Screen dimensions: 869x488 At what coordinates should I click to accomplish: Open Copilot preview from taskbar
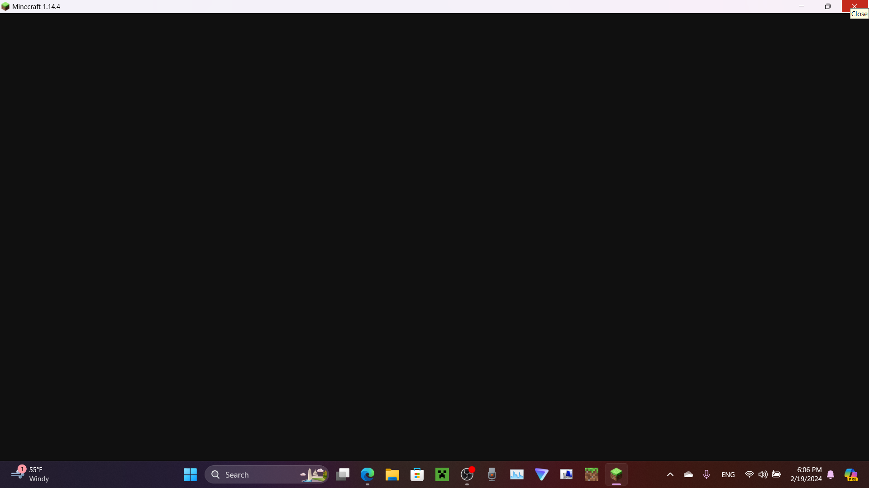[x=851, y=474]
